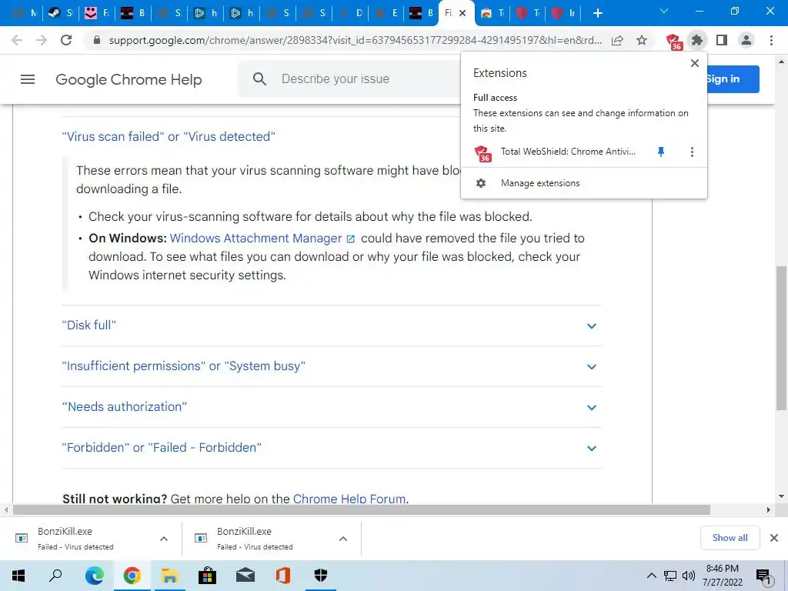This screenshot has height=591, width=788.
Task: Click the browser forward arrow
Action: (42, 40)
